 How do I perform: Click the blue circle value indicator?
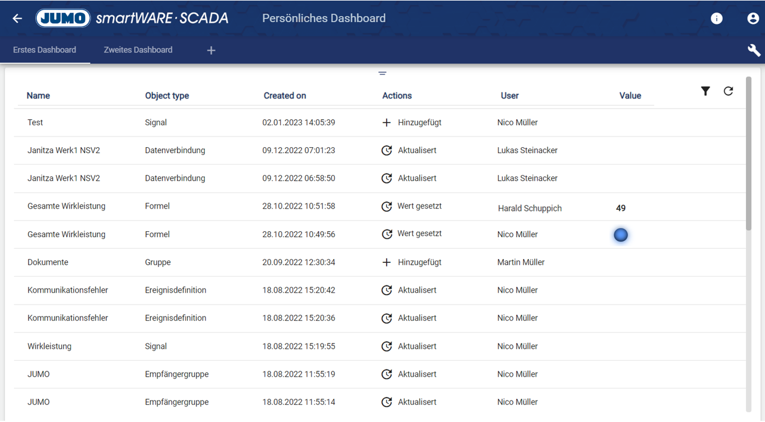point(621,235)
